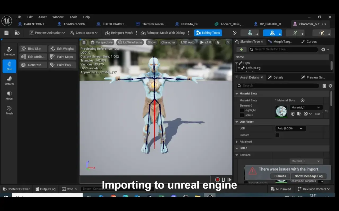Dismiss the import issues warning
The height and width of the screenshot is (211, 339).
coord(280,176)
